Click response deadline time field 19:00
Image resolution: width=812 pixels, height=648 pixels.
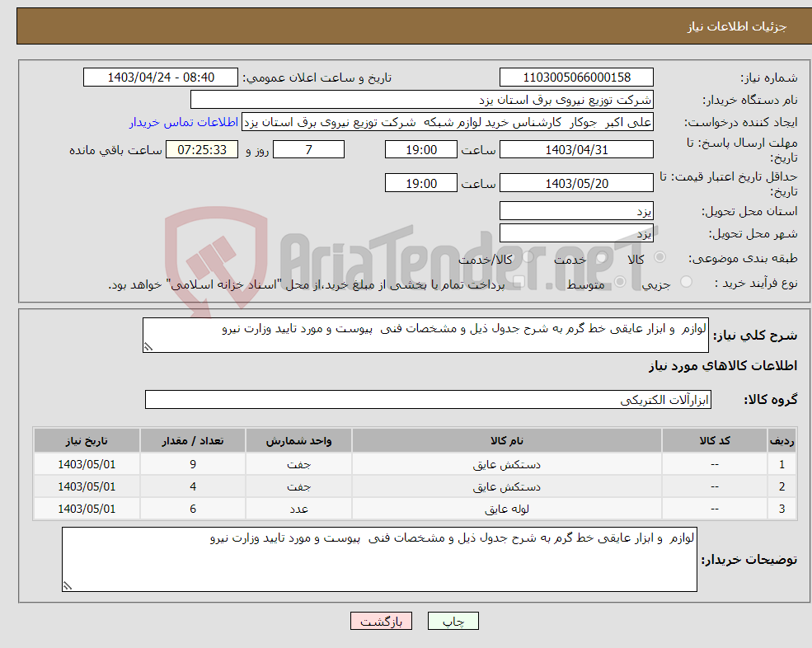tap(421, 150)
